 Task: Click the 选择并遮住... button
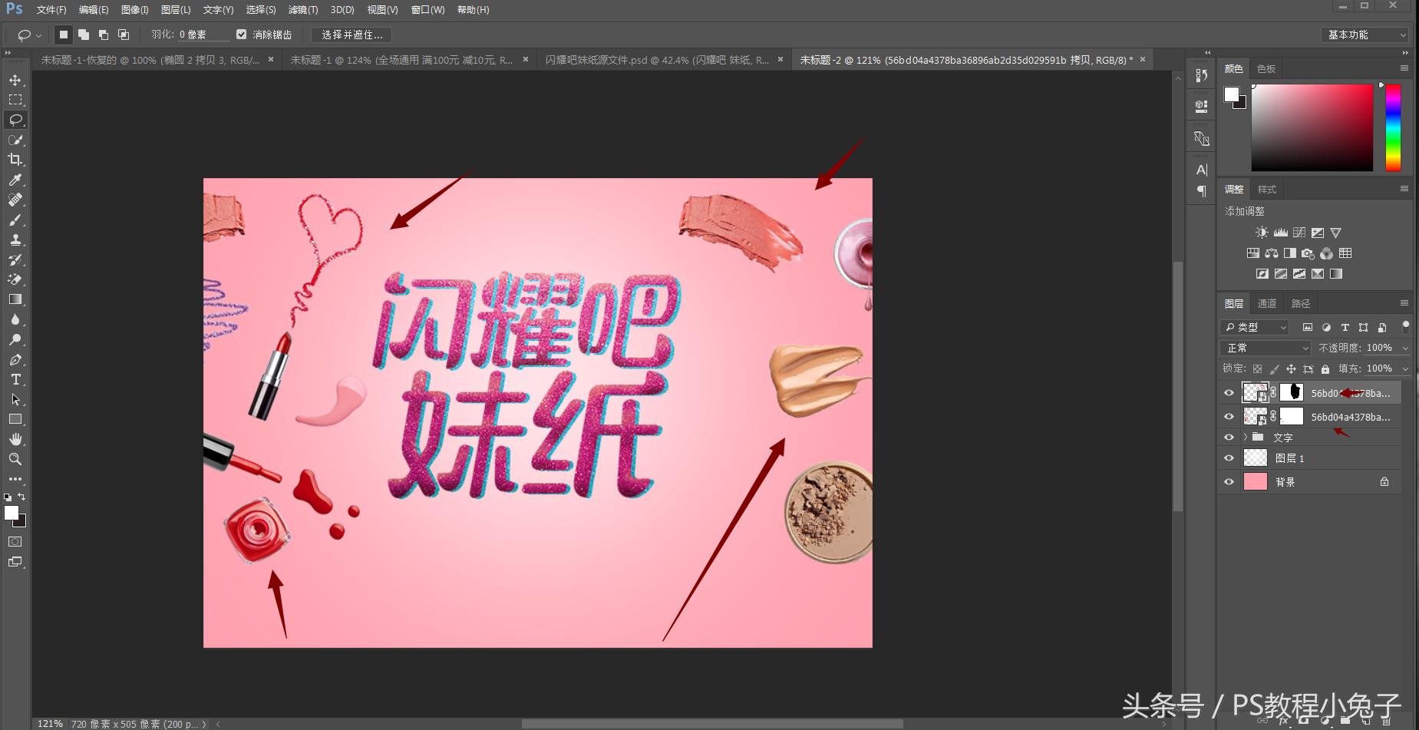pos(351,35)
